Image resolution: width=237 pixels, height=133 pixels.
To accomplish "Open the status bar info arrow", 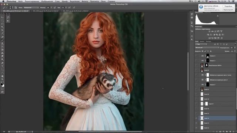I will click(32, 132).
